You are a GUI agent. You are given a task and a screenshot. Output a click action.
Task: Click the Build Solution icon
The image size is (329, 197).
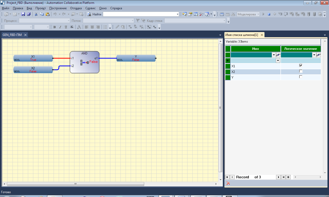(222, 14)
